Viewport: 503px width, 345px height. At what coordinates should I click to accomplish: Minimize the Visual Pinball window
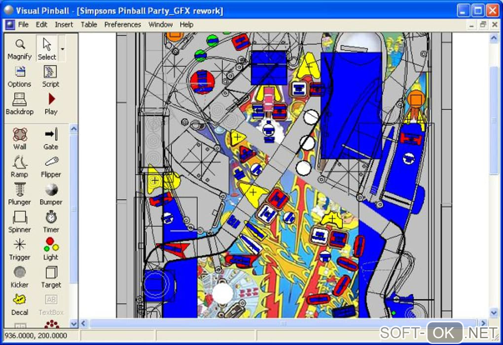click(x=463, y=10)
